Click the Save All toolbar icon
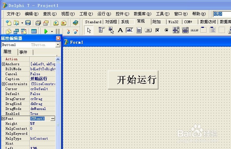231x149 pixels. click(38, 23)
